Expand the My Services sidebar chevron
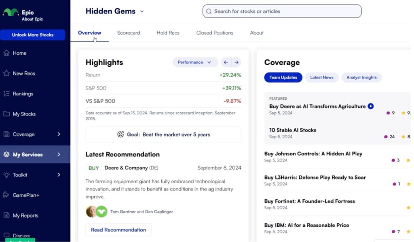Image resolution: width=414 pixels, height=242 pixels. click(59, 154)
